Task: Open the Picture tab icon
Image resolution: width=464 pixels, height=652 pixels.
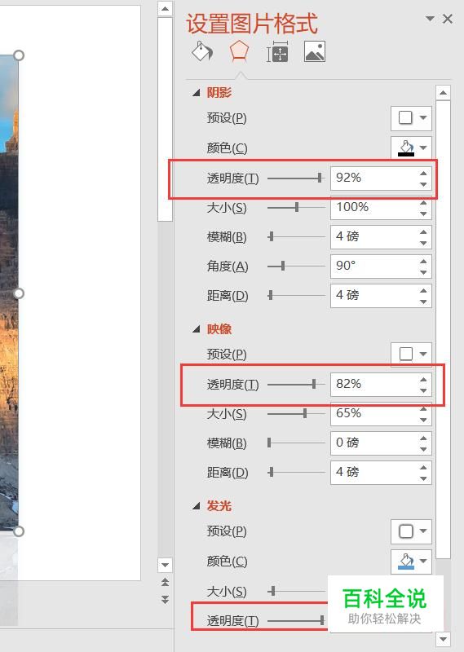Action: pyautogui.click(x=315, y=51)
